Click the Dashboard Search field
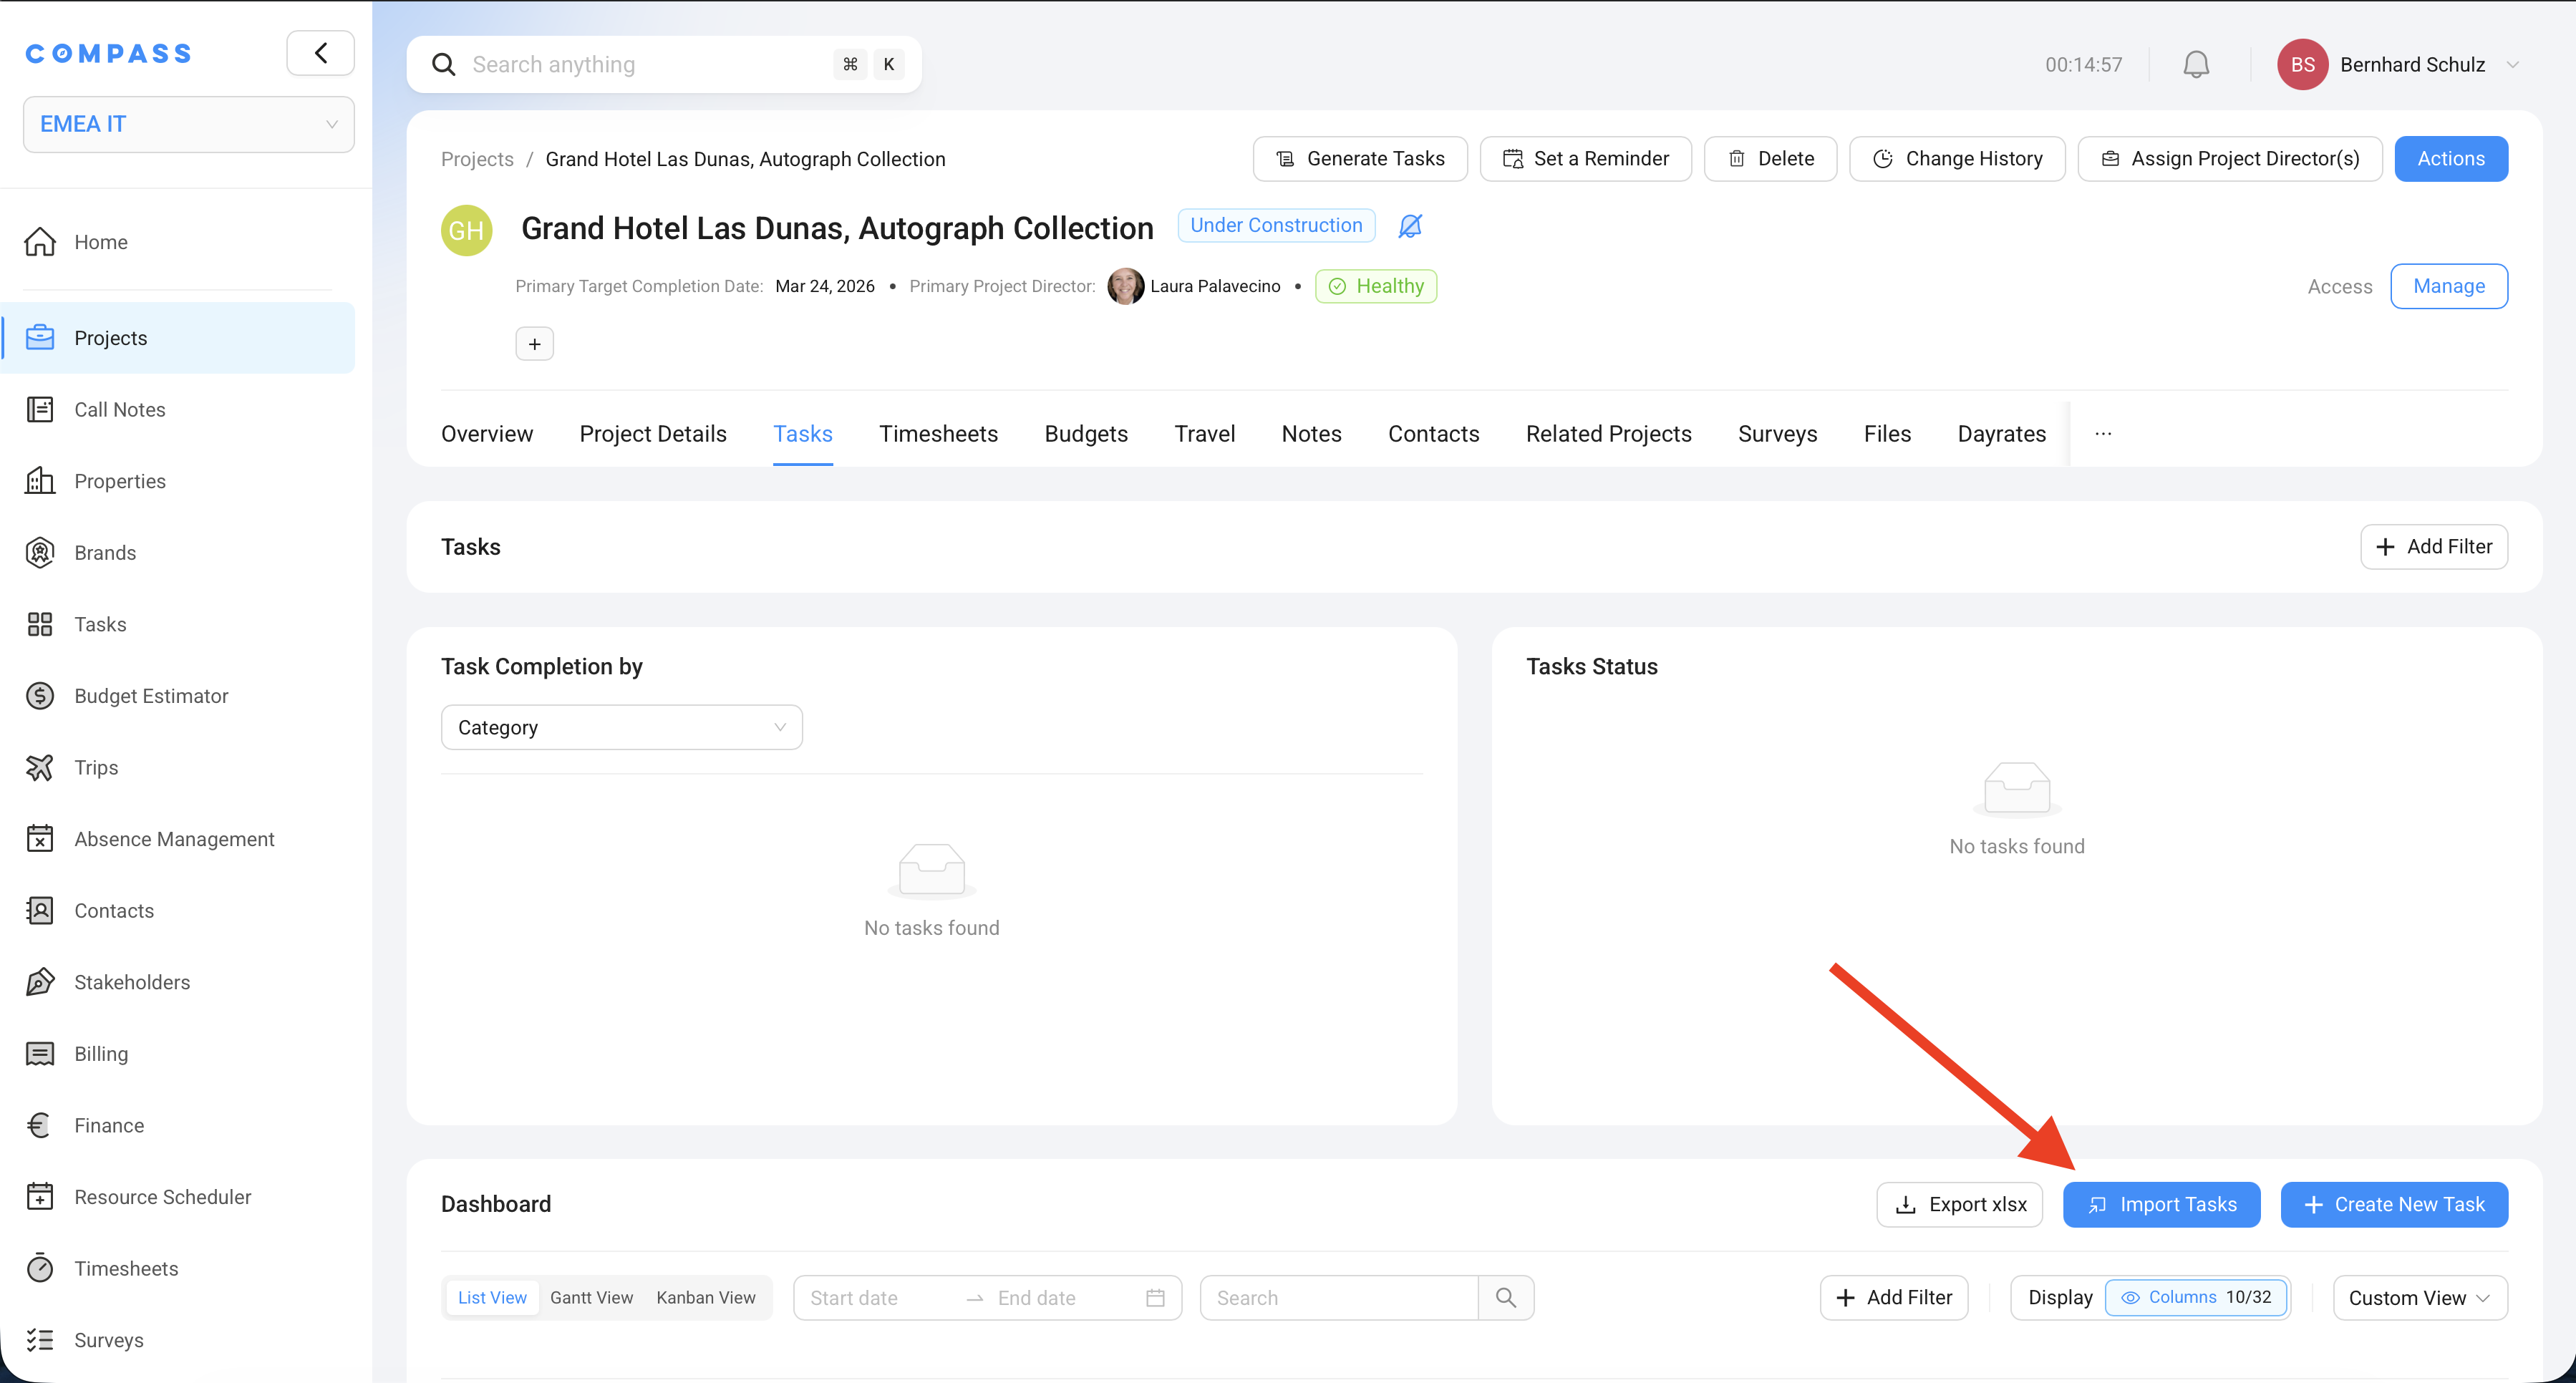Screen dimensions: 2576x1383 click(x=1338, y=1298)
